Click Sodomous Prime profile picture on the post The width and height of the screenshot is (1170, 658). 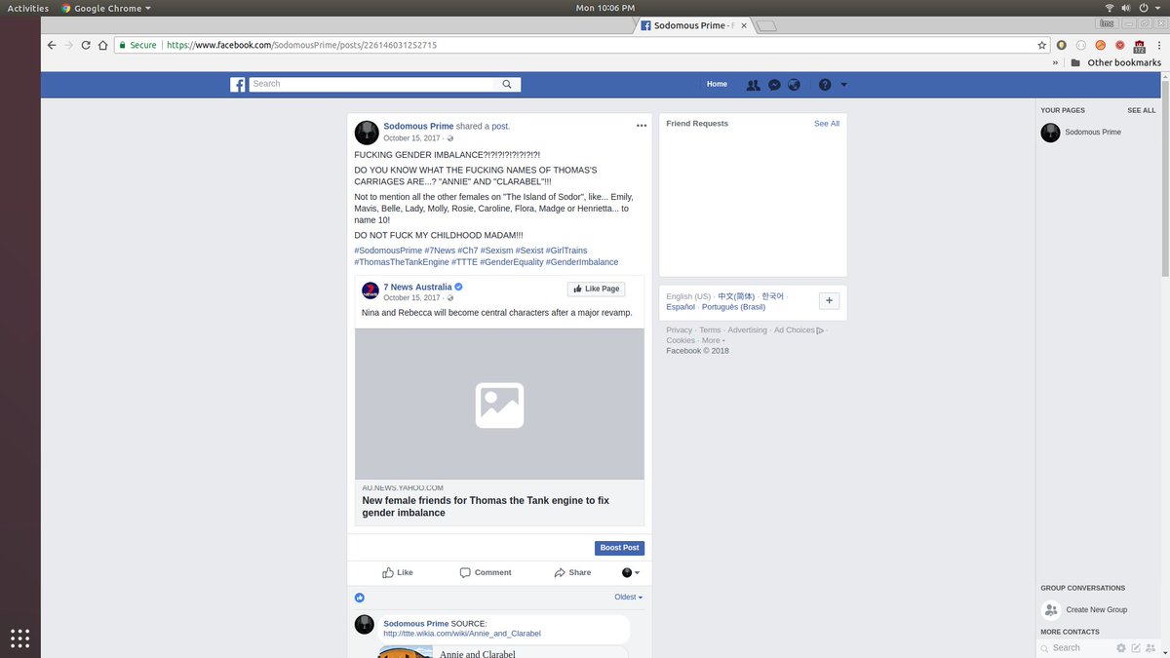pos(367,133)
